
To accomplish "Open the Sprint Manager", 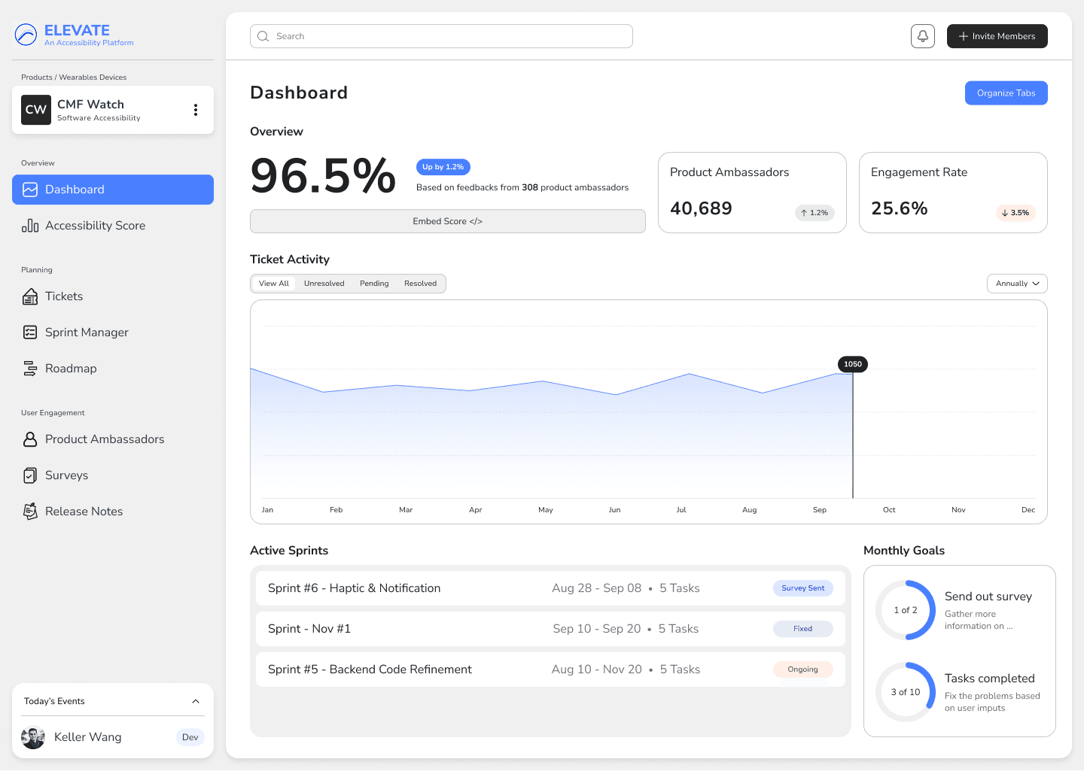I will (x=87, y=332).
